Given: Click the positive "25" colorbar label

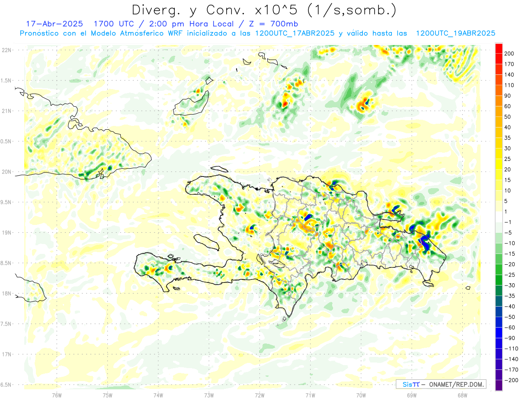Looking at the screenshot, I should point(508,159).
